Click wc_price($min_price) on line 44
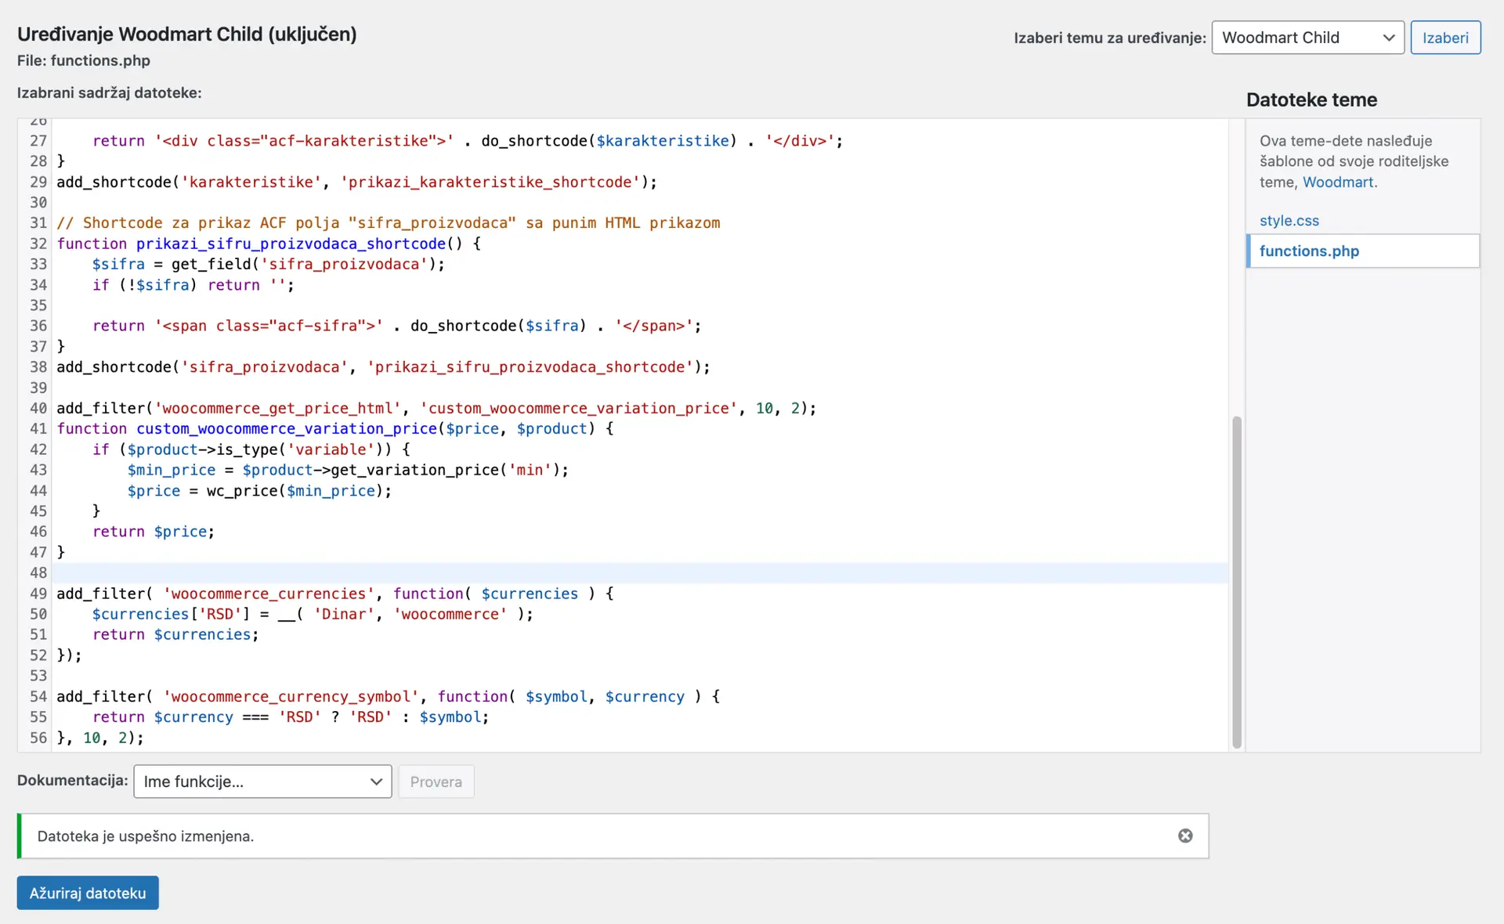The image size is (1504, 924). (298, 490)
